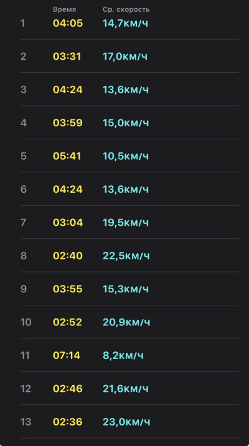249x446 pixels.
Task: Select lap 8 speed 22,5км/ч
Action: [126, 256]
